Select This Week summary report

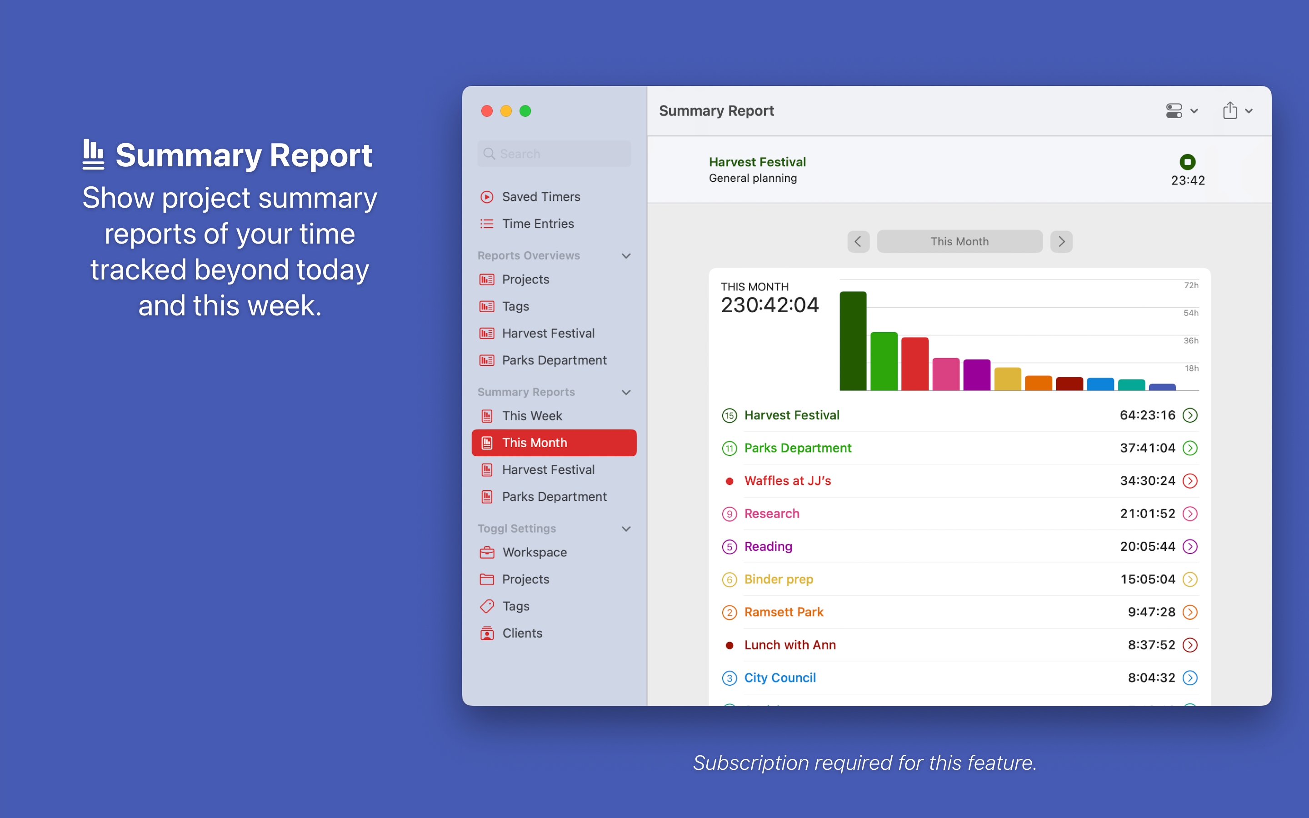[554, 416]
